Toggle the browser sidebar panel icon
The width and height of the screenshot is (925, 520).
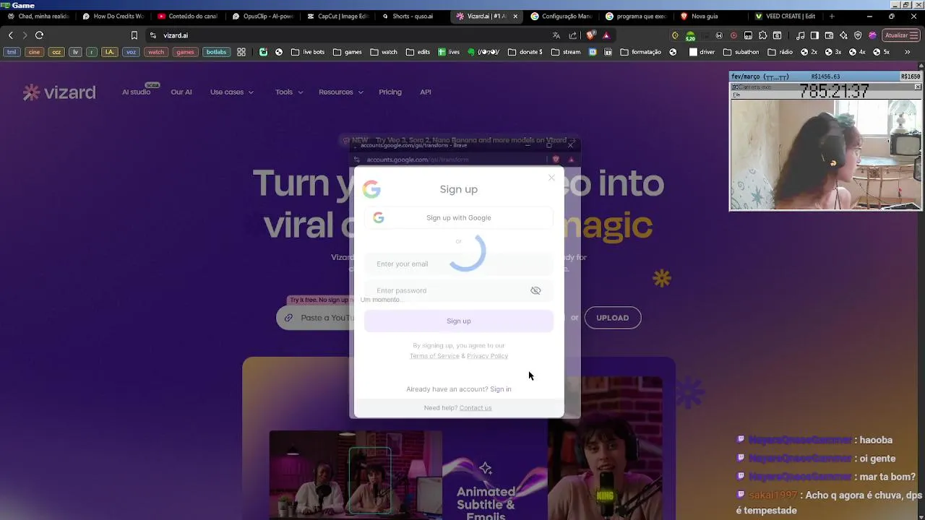pos(815,35)
